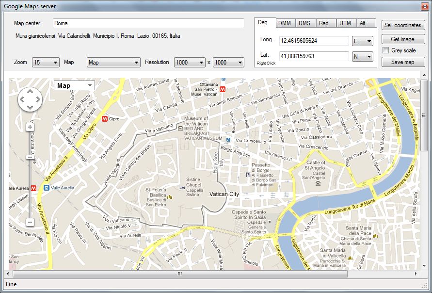
Task: Open the Map dropdown overlay on the map
Action: 74,85
